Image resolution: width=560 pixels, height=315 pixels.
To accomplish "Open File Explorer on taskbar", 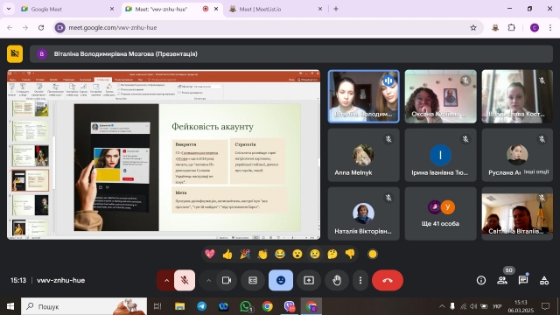I will tap(179, 306).
